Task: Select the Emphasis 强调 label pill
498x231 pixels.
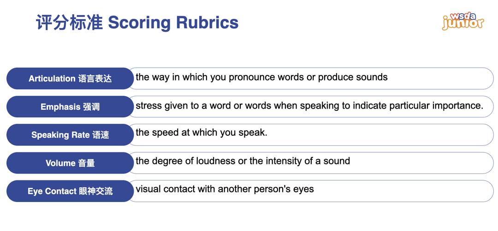Action: [70, 106]
